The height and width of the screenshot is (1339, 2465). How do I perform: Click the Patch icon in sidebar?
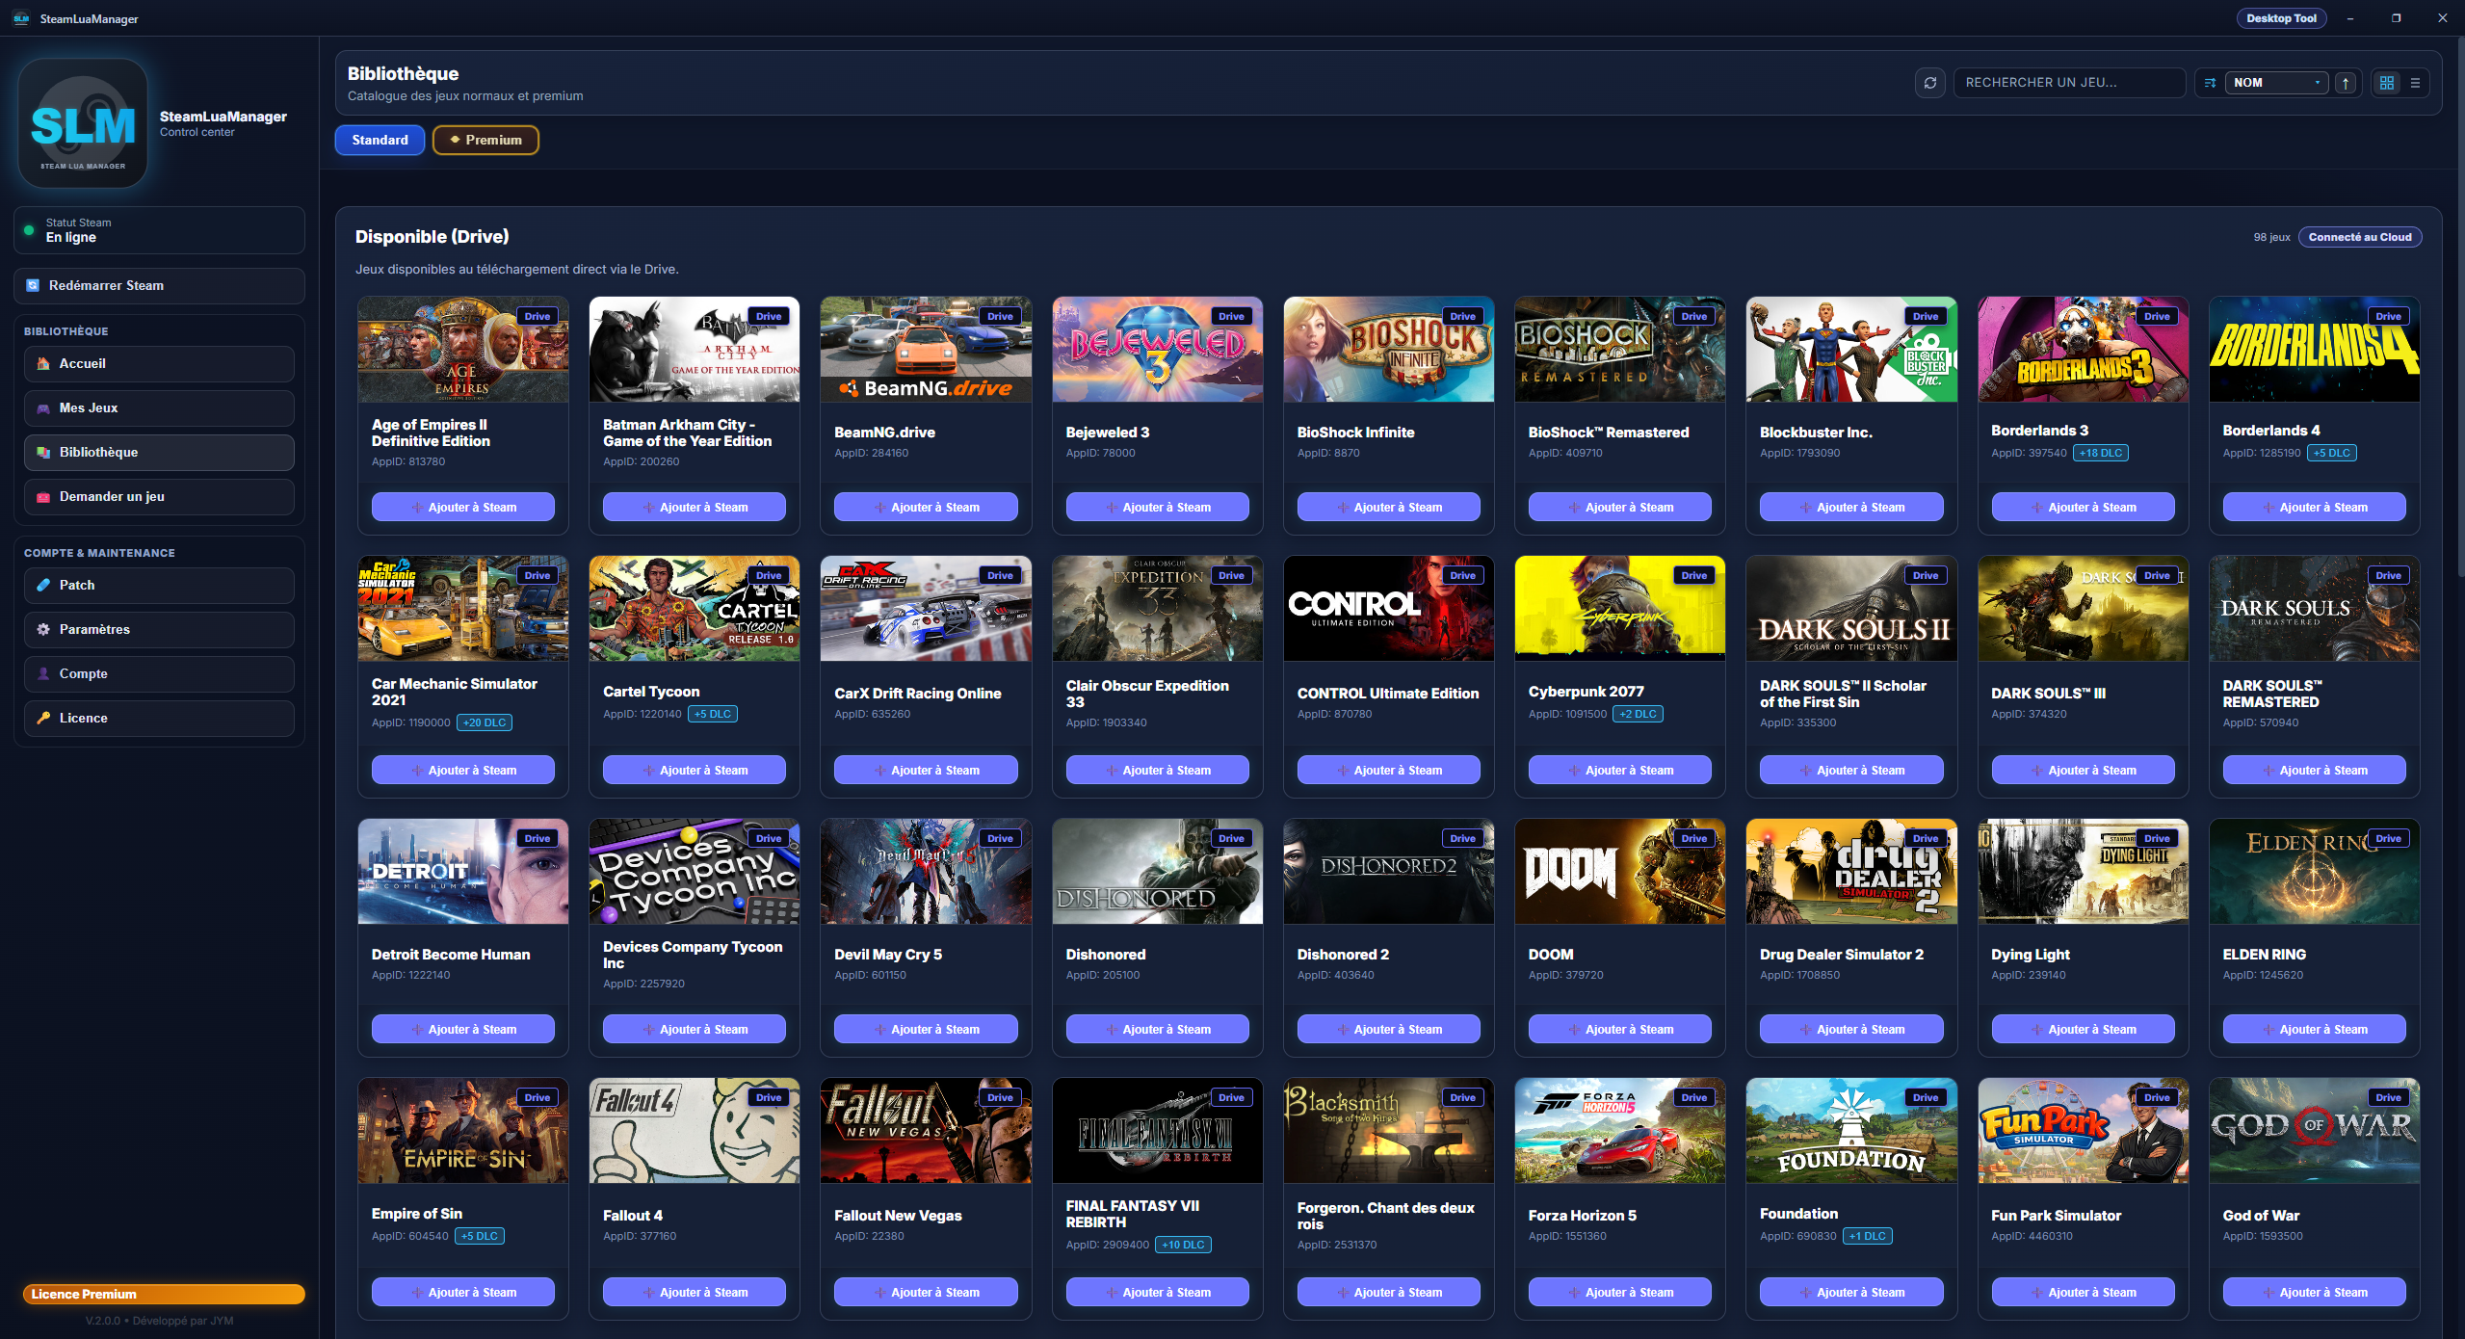point(42,585)
